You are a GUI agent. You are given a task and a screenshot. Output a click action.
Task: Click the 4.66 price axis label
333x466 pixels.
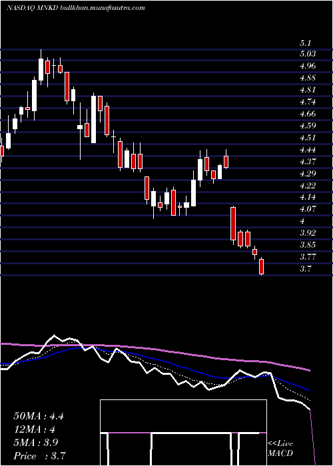308,114
